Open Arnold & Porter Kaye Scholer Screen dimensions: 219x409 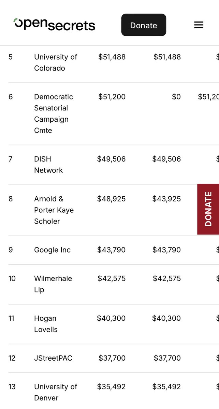[x=54, y=210]
